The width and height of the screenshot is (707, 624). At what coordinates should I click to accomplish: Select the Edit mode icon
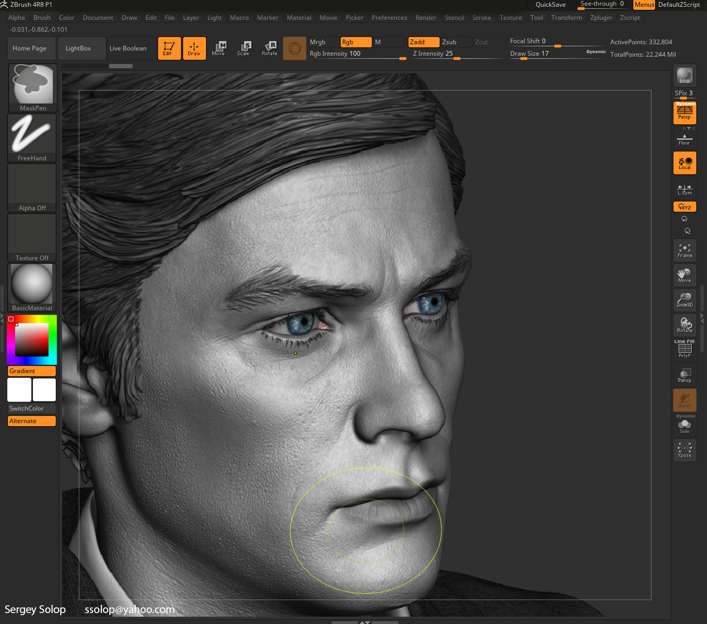click(x=169, y=48)
